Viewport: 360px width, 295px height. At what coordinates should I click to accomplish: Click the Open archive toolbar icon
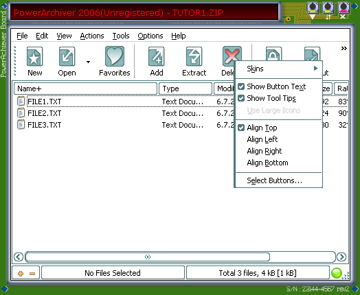pos(67,57)
